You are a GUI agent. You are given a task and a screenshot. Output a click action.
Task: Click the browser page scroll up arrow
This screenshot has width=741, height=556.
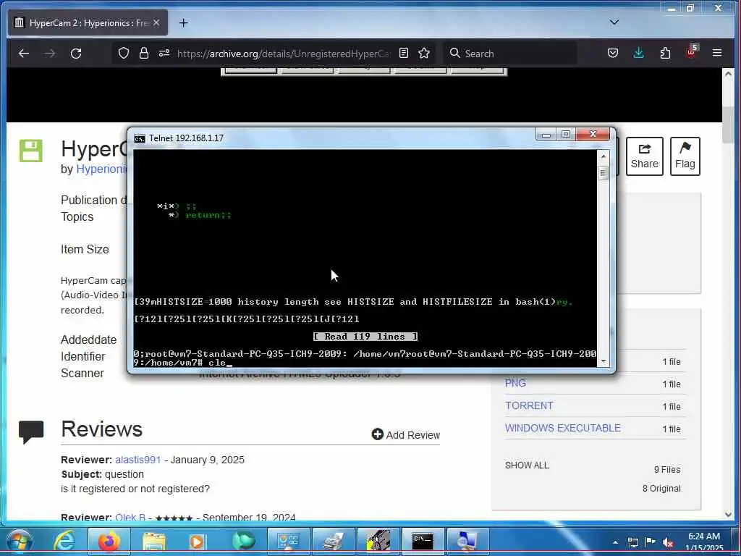pyautogui.click(x=728, y=75)
